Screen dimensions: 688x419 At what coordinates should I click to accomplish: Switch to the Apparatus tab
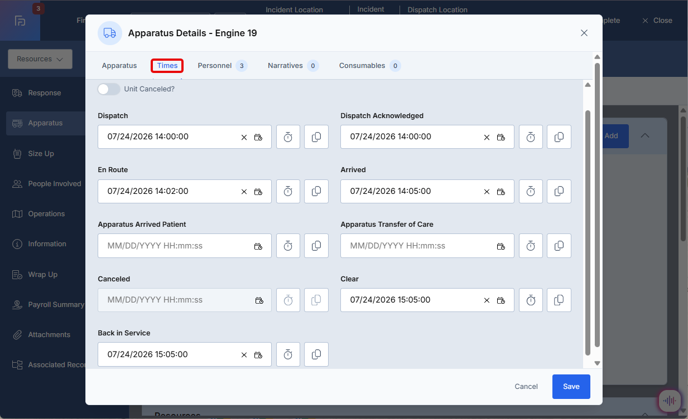pyautogui.click(x=119, y=66)
